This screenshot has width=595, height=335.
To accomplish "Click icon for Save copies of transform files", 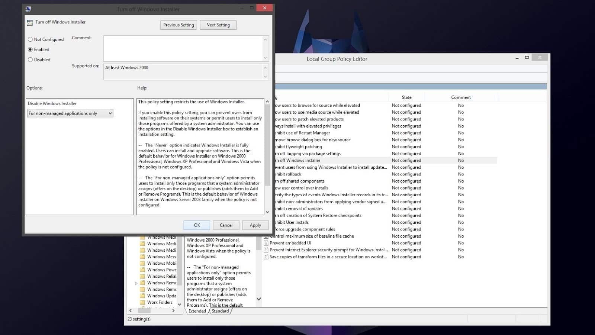I will coord(266,257).
